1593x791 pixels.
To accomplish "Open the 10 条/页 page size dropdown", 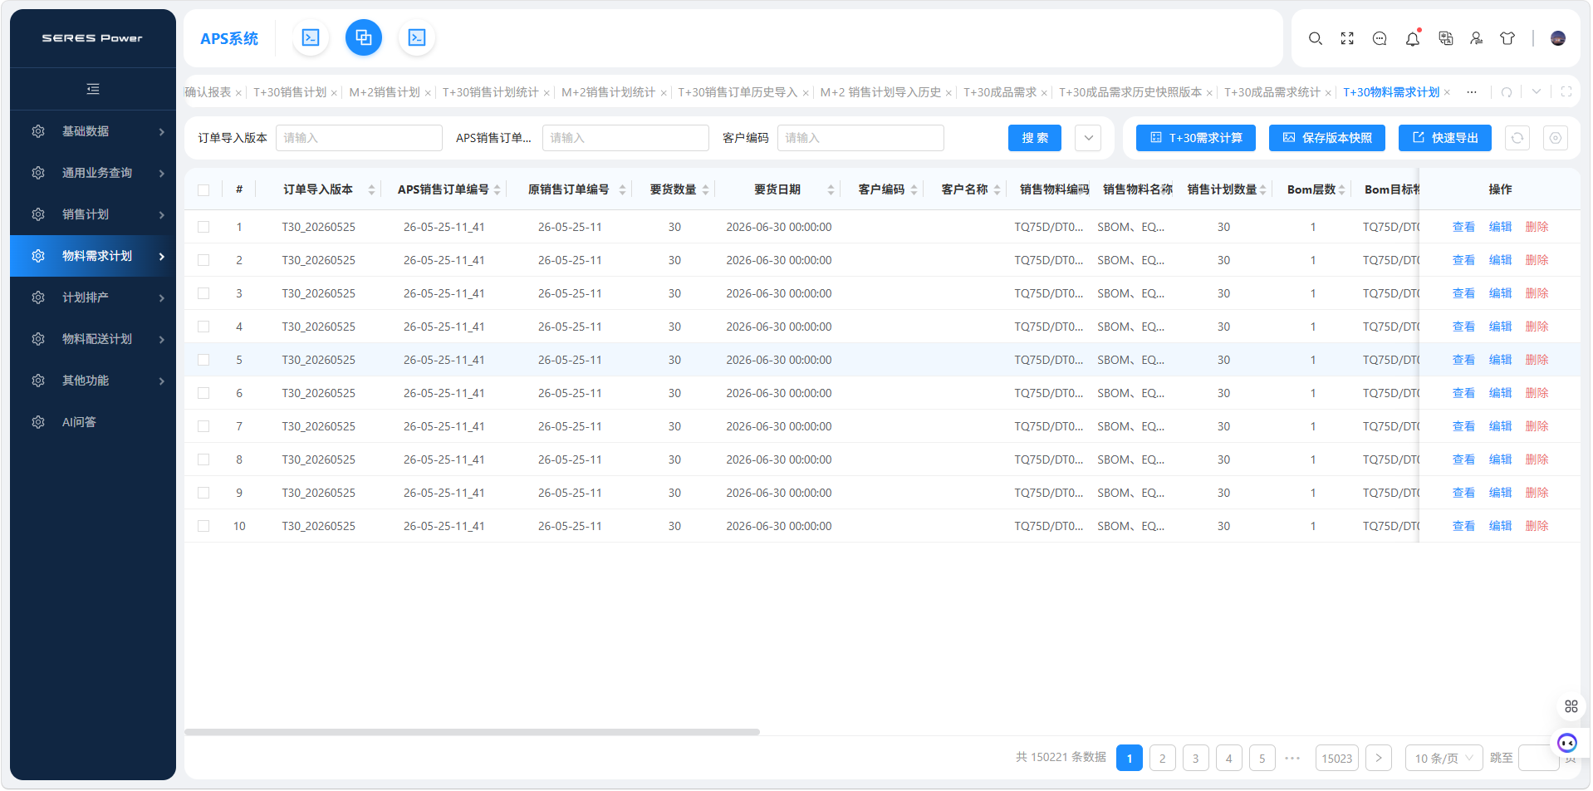I will 1444,758.
